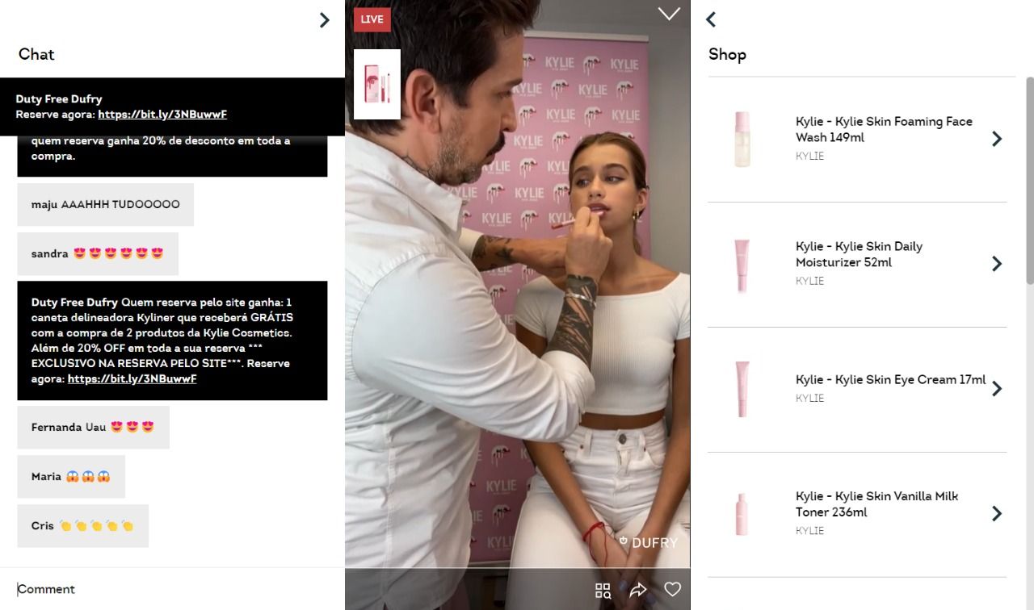Select 'Kylie - Kylie Skin Daily Moisturizer 52ml' title
Viewport: 1034px width, 610px height.
859,254
